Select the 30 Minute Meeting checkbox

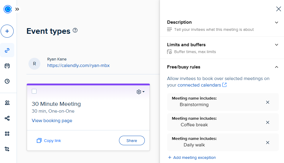(x=34, y=91)
